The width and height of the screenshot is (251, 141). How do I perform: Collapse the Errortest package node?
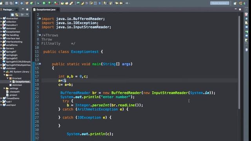click(7, 78)
